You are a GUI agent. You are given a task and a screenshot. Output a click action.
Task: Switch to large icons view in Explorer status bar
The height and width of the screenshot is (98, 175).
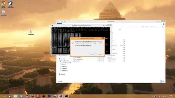pos(164,81)
